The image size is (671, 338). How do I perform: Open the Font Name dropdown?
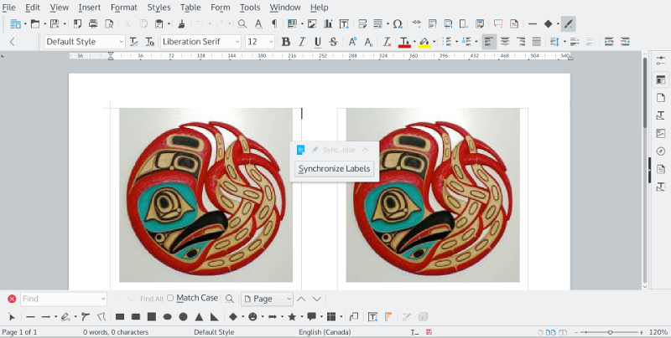click(237, 42)
